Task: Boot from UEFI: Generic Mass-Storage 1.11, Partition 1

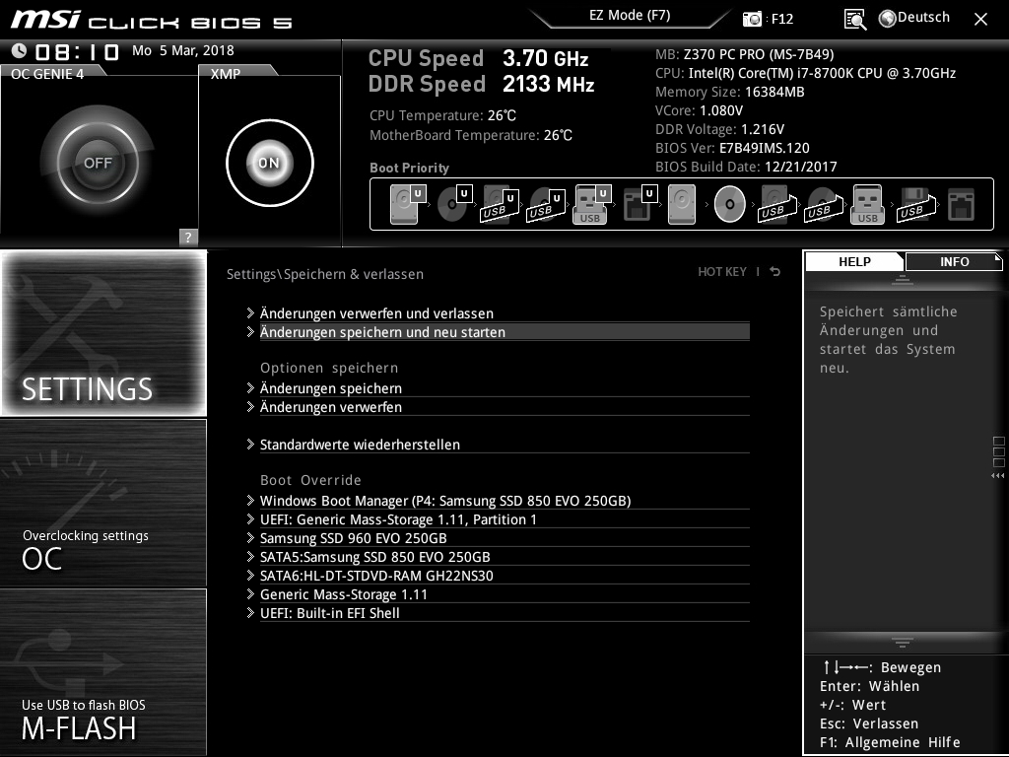Action: [x=504, y=518]
